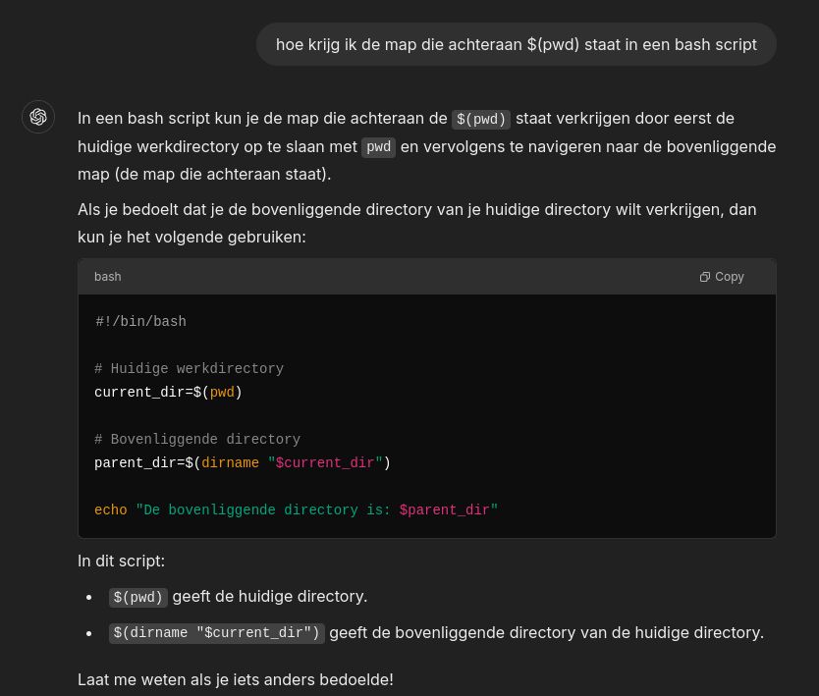The width and height of the screenshot is (819, 696).
Task: Click the 'bash' language label
Action: [108, 277]
